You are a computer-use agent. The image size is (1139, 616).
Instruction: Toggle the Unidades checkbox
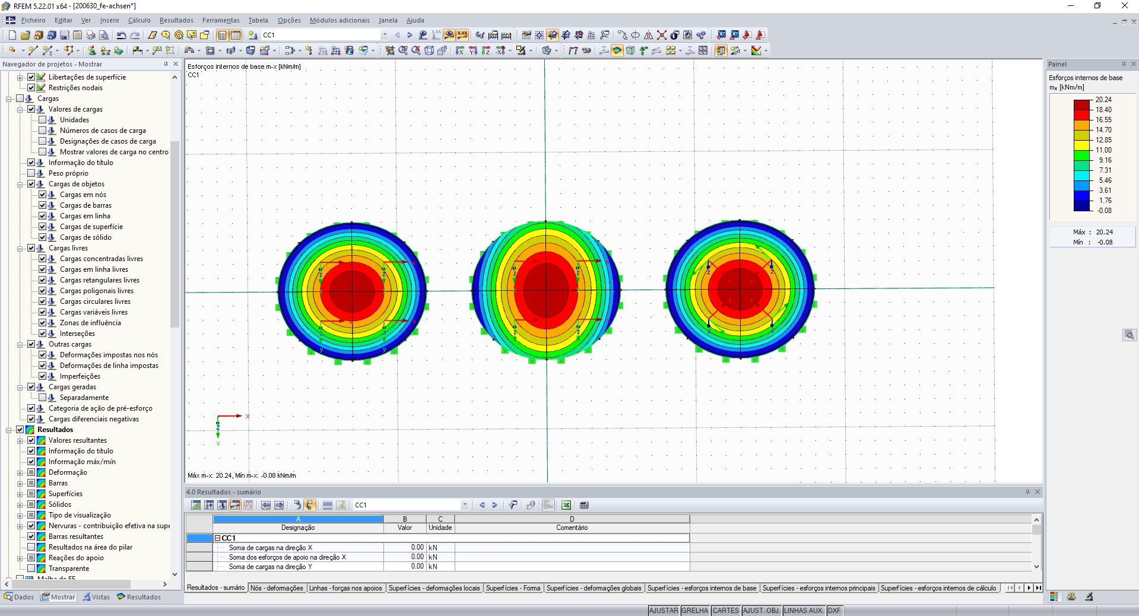coord(42,120)
